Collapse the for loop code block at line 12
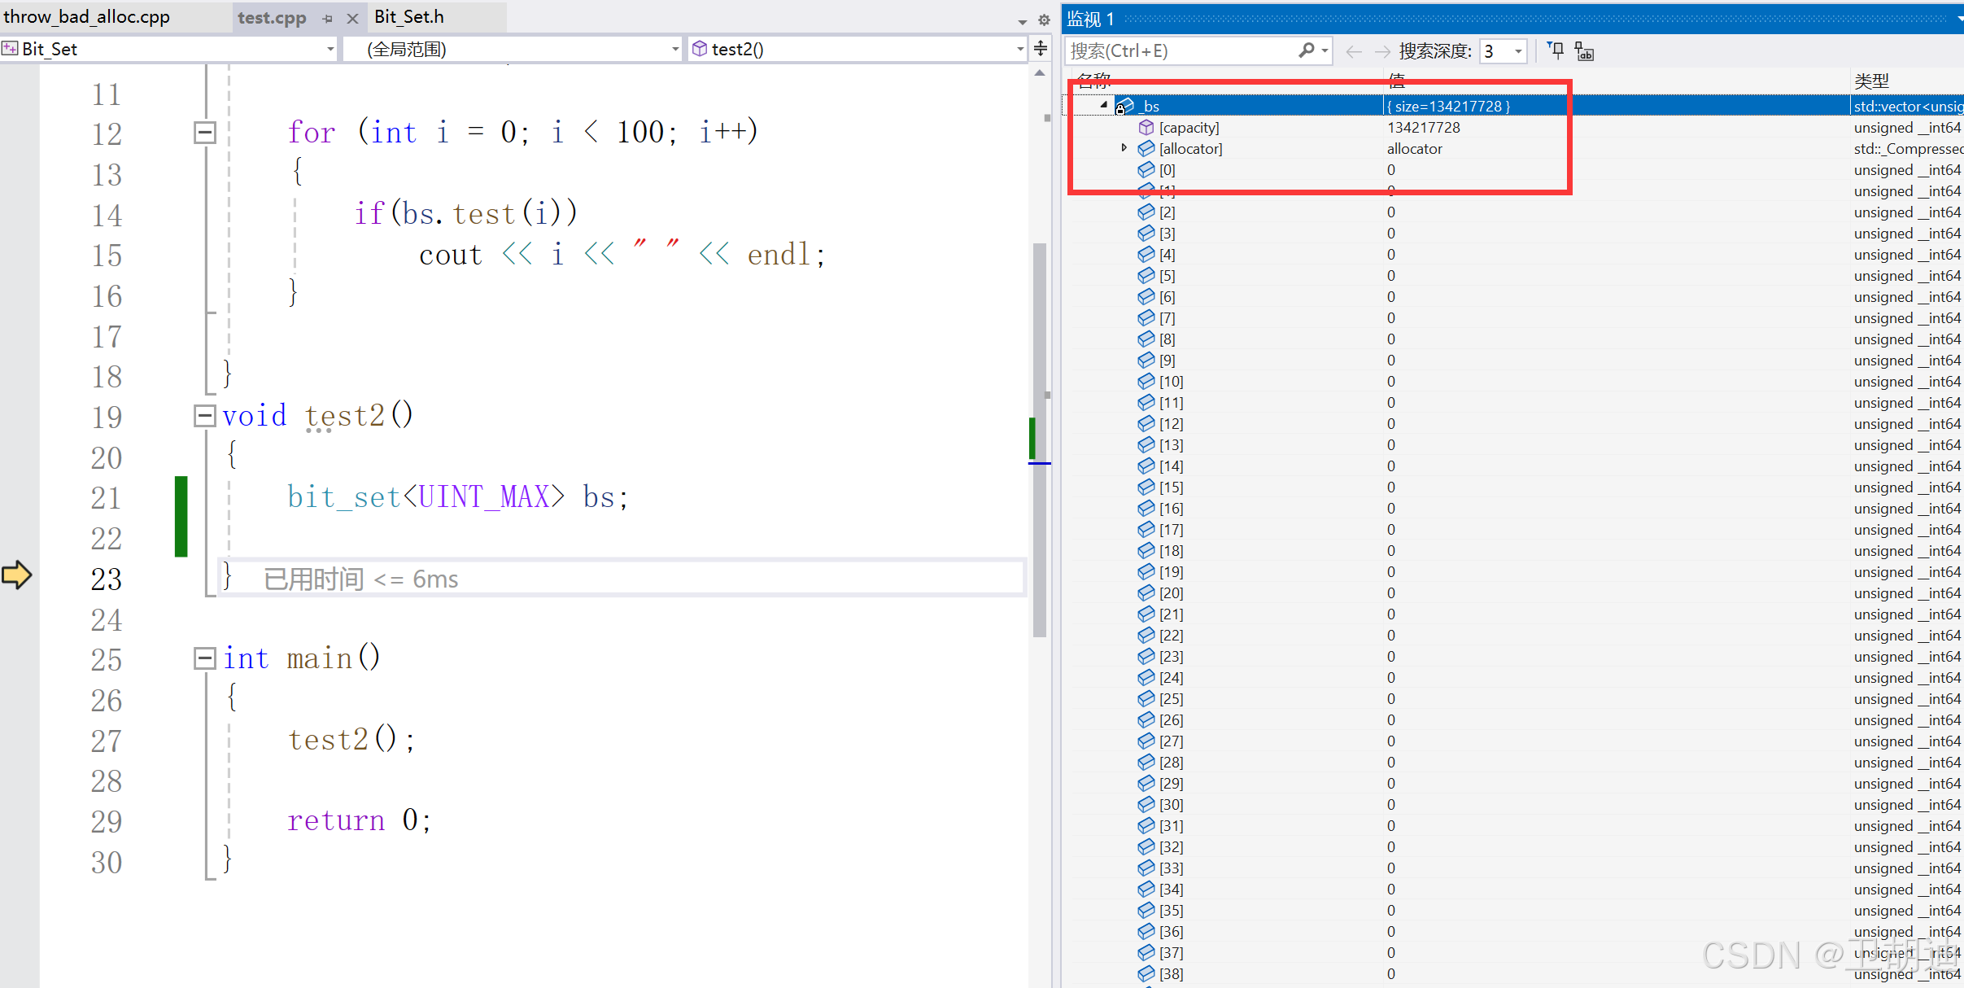Screen dimensions: 1964x988 (205, 132)
